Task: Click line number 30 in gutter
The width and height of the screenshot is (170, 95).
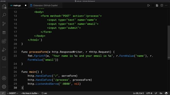Action: [x=15, y=88]
